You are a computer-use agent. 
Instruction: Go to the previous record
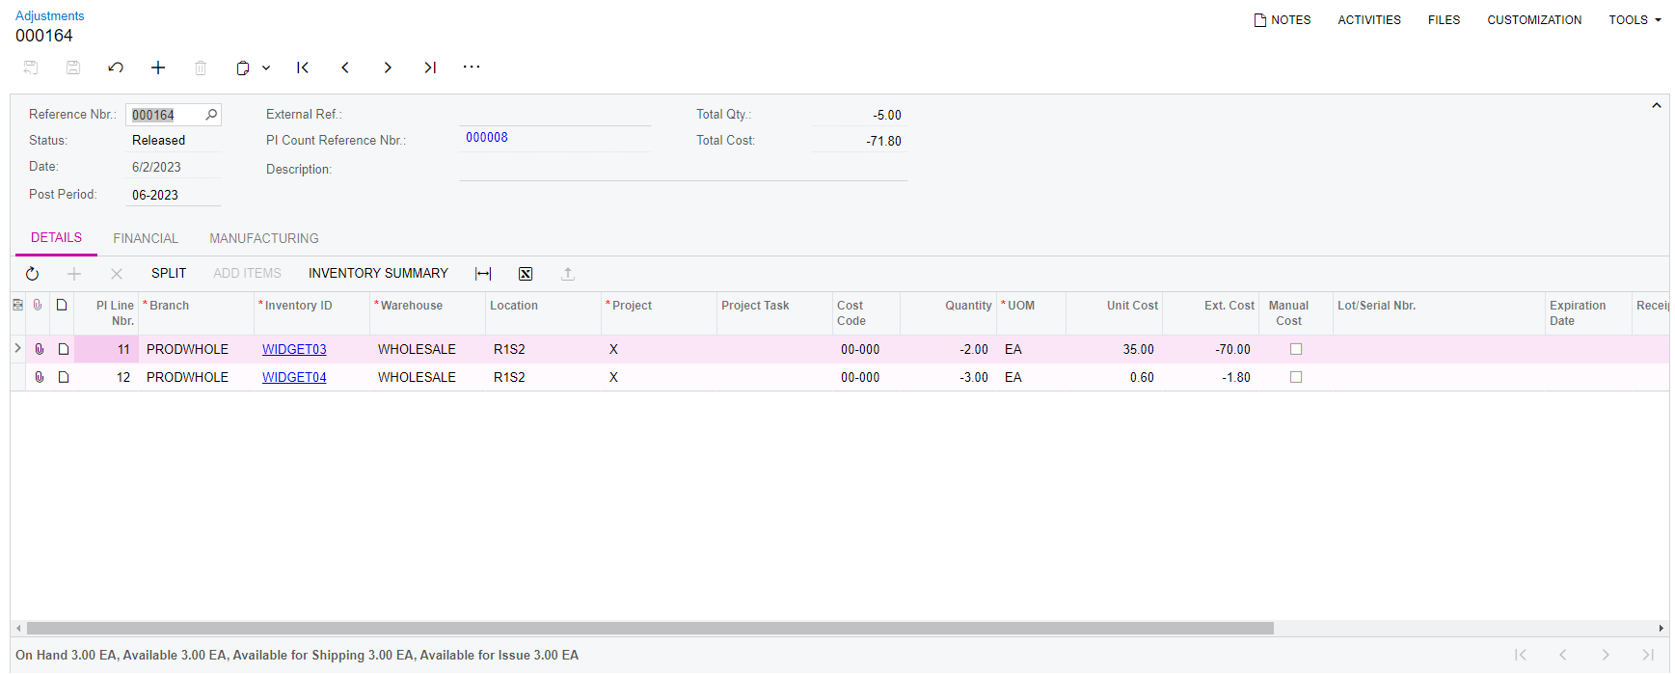point(345,67)
